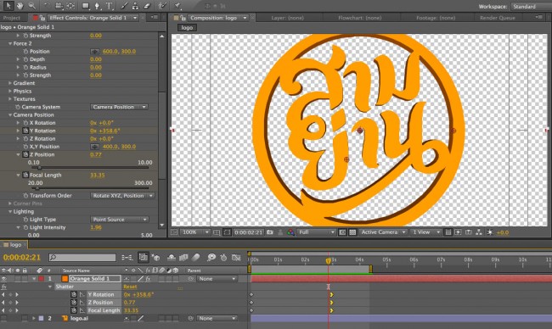The height and width of the screenshot is (329, 552).
Task: Select the logo timeline tab
Action: pyautogui.click(x=14, y=245)
